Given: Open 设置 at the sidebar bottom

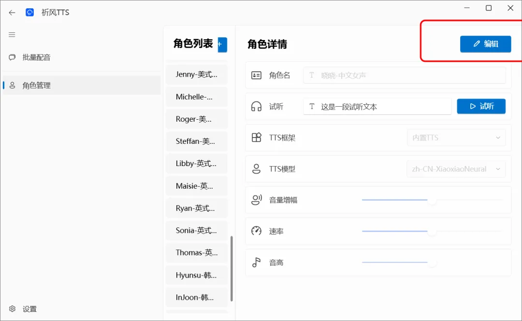Looking at the screenshot, I should pyautogui.click(x=81, y=309).
